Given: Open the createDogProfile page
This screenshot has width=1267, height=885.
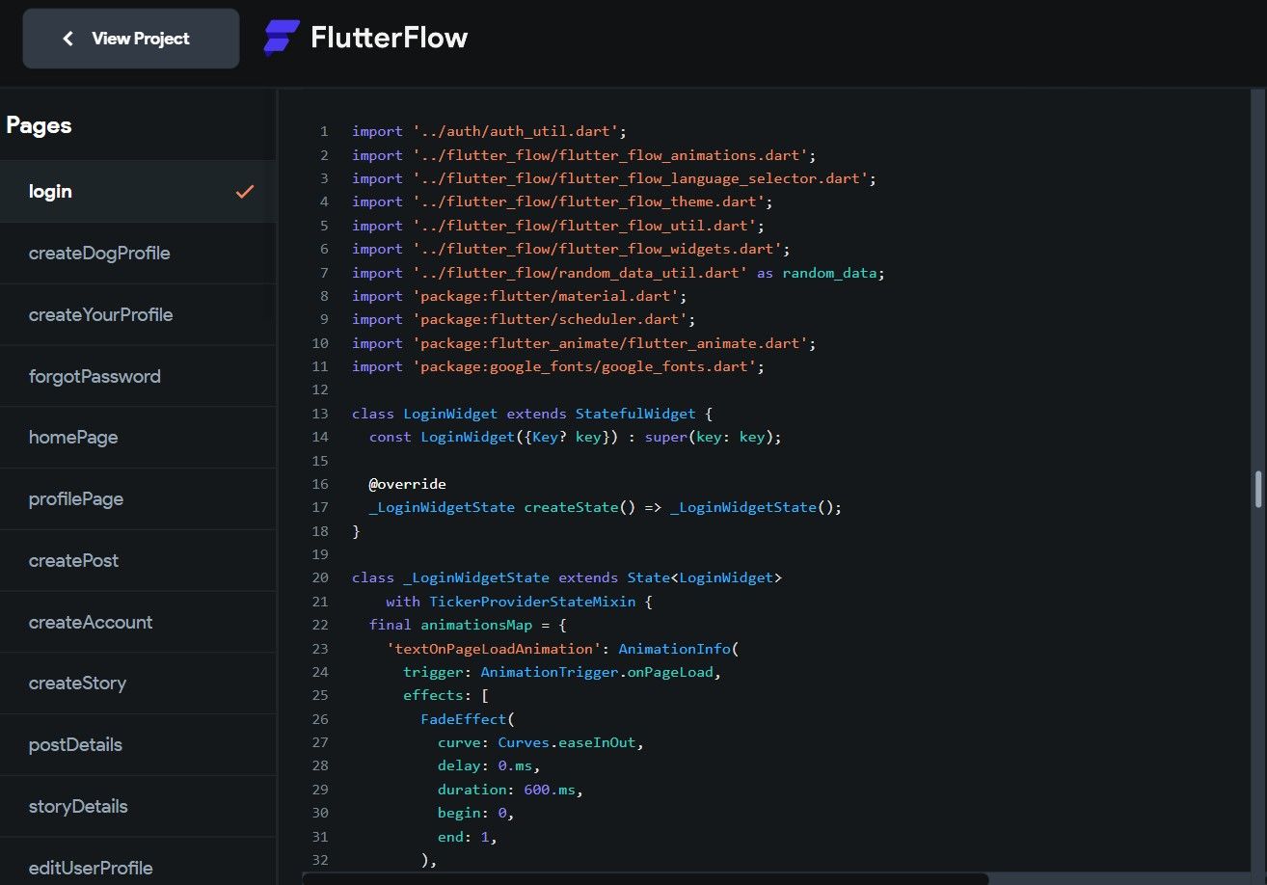Looking at the screenshot, I should [98, 253].
